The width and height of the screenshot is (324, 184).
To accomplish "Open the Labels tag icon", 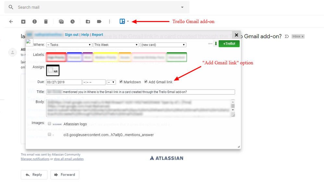I will click(99, 21).
